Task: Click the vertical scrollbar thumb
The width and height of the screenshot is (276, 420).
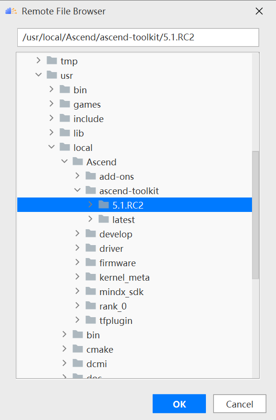Action: coord(255,215)
